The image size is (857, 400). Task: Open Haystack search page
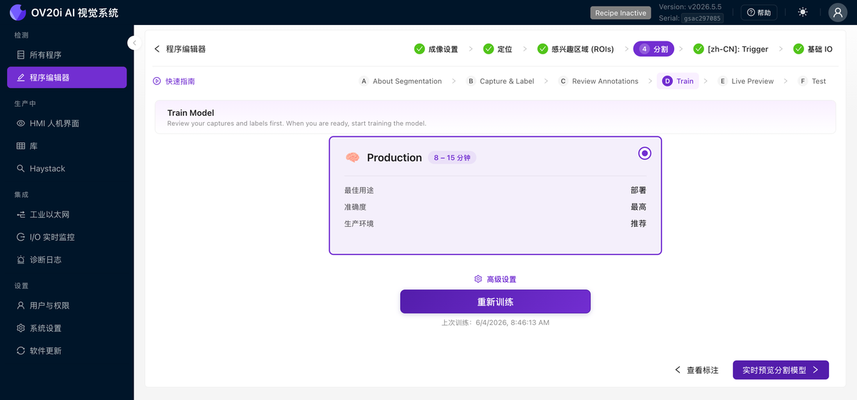67,169
